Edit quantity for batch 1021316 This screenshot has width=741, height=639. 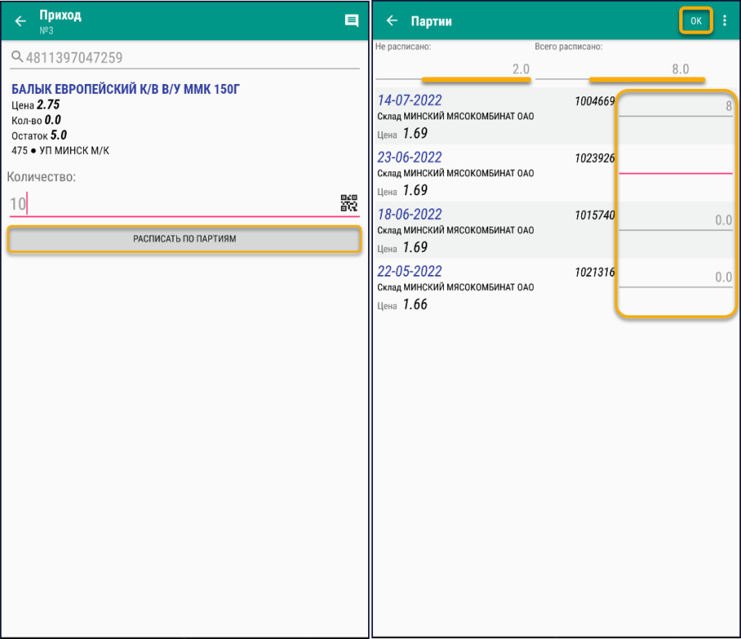pos(675,278)
